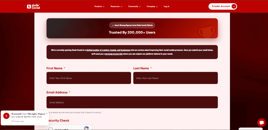The image size is (268, 130).
Task: Expand the Products chevron arrow
Action: click(104, 6)
